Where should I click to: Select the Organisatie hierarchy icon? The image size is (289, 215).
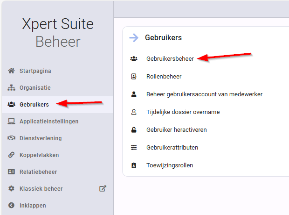coord(12,87)
